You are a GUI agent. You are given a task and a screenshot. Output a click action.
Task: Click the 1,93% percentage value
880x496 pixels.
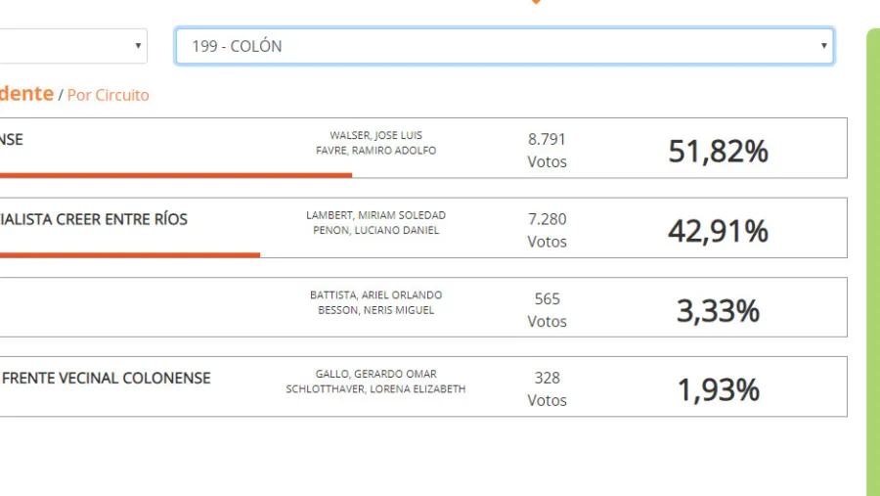(718, 390)
